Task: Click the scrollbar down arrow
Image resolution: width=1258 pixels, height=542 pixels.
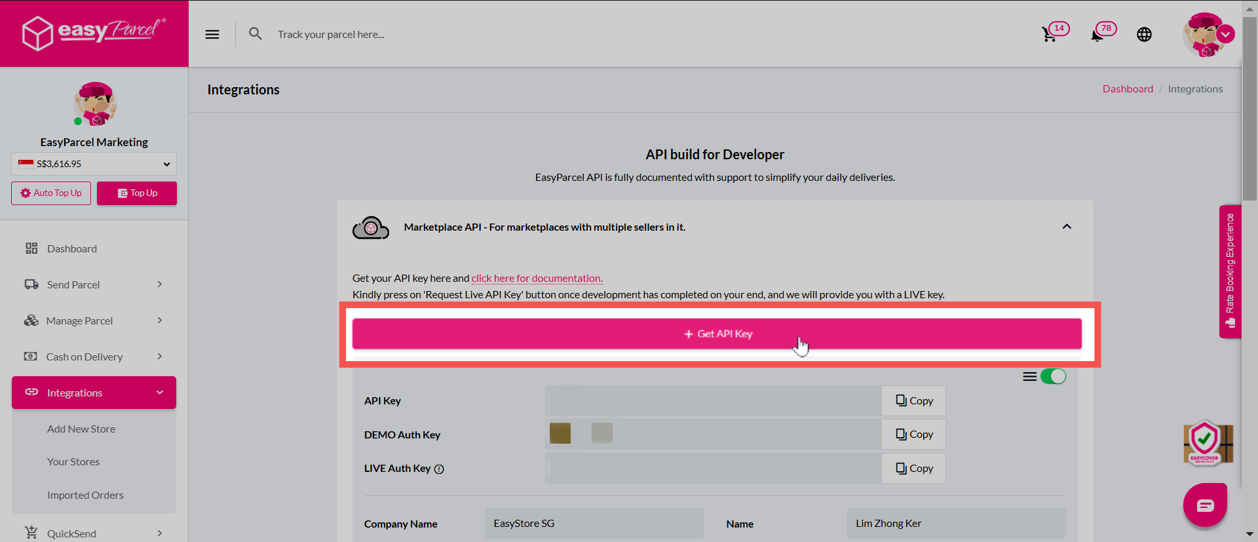Action: [1249, 535]
